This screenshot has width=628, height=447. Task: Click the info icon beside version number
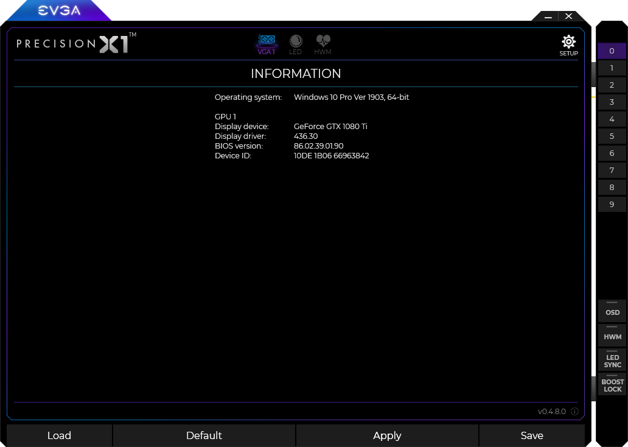click(574, 411)
